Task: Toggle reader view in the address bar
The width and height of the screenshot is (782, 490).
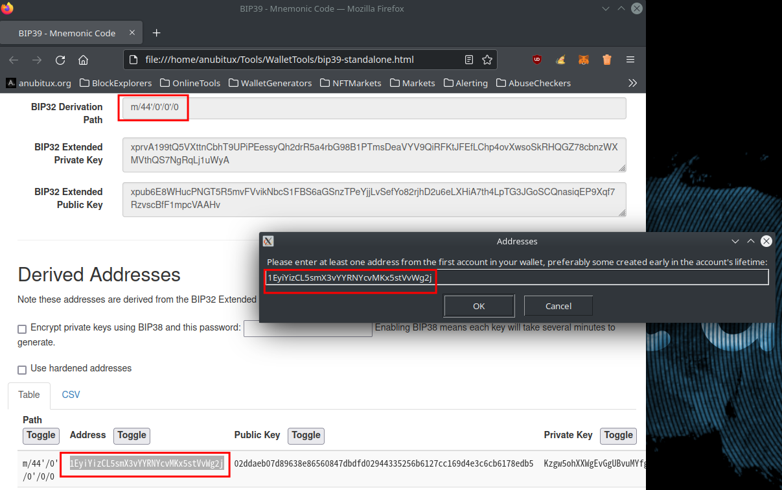Action: pyautogui.click(x=469, y=60)
